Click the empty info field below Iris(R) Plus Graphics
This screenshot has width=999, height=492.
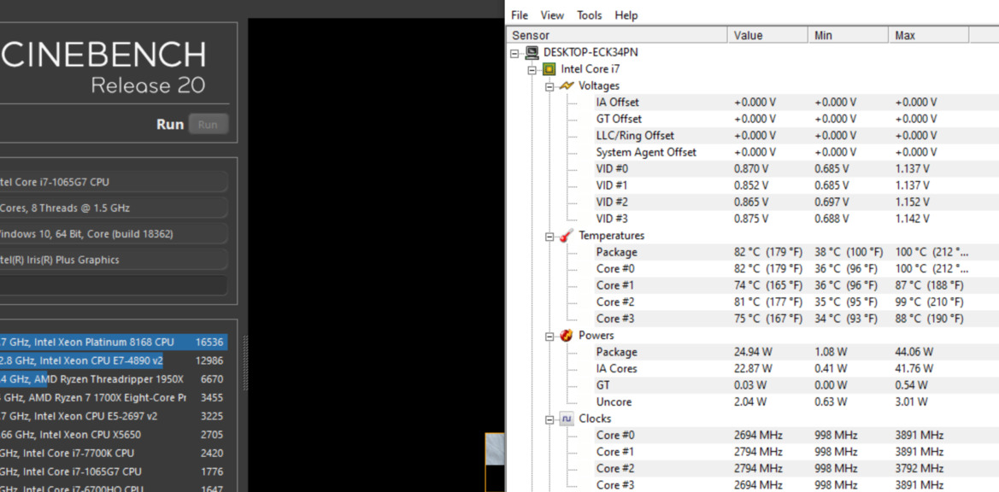click(x=114, y=285)
